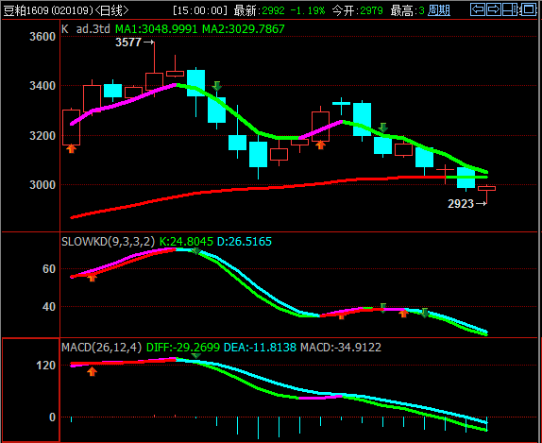
Task: Click the green down arrow at the MACD peak
Action: 196,355
